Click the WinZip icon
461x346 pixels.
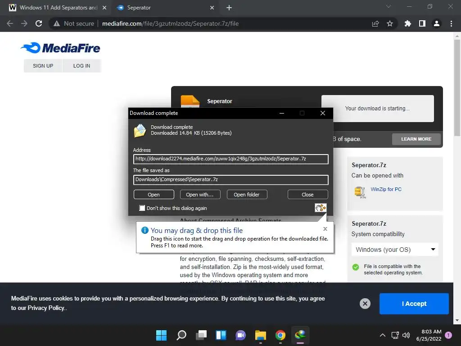click(360, 192)
